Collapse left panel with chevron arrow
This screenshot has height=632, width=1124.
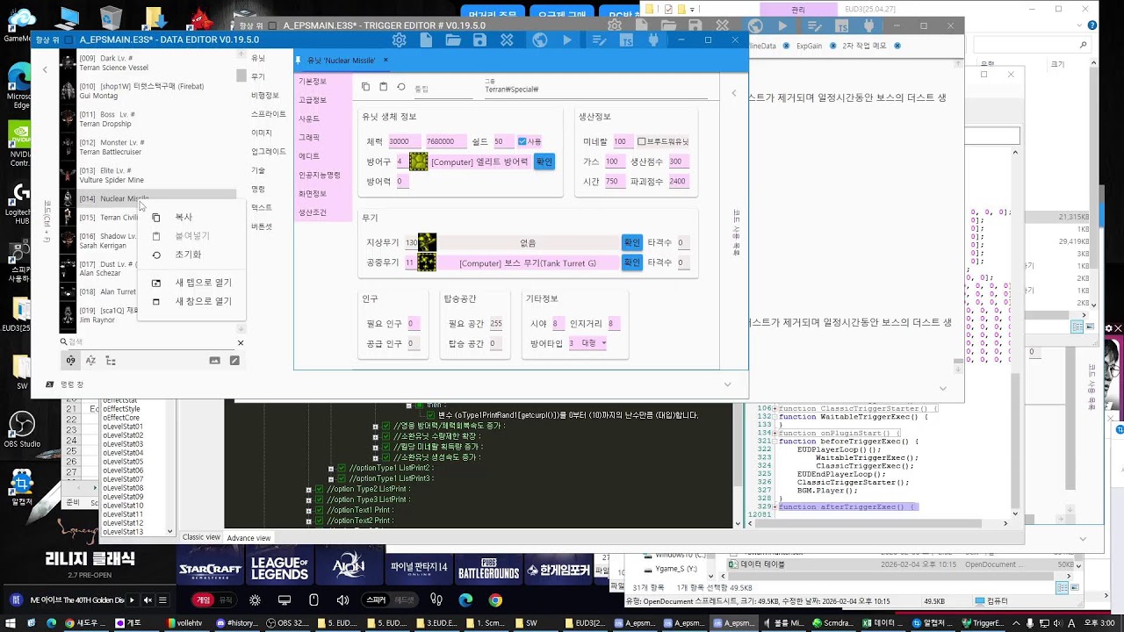point(45,70)
